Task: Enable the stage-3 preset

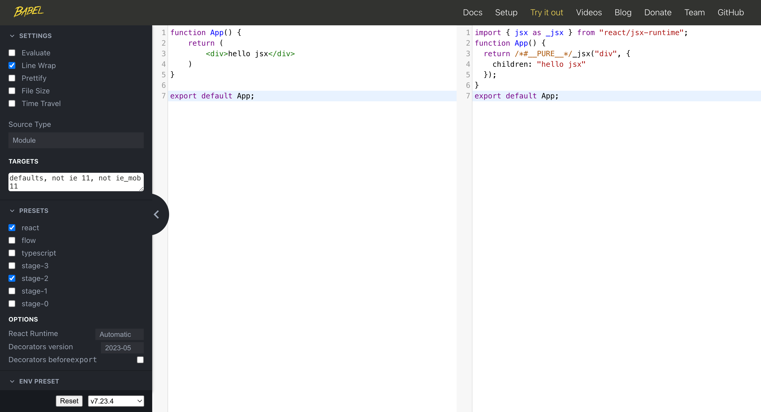Action: tap(12, 266)
